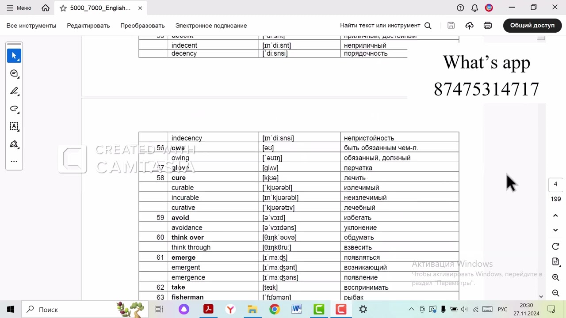The image size is (566, 318).
Task: Select the Редактировать menu item
Action: pos(88,26)
